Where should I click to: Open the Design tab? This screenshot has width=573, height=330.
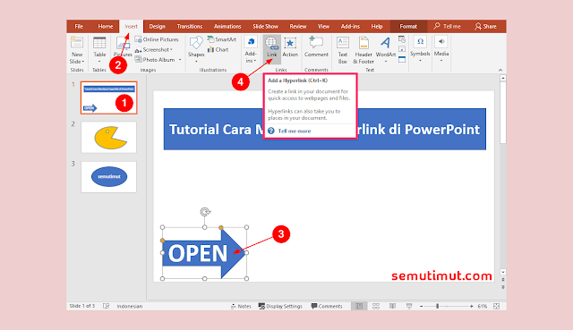point(158,26)
